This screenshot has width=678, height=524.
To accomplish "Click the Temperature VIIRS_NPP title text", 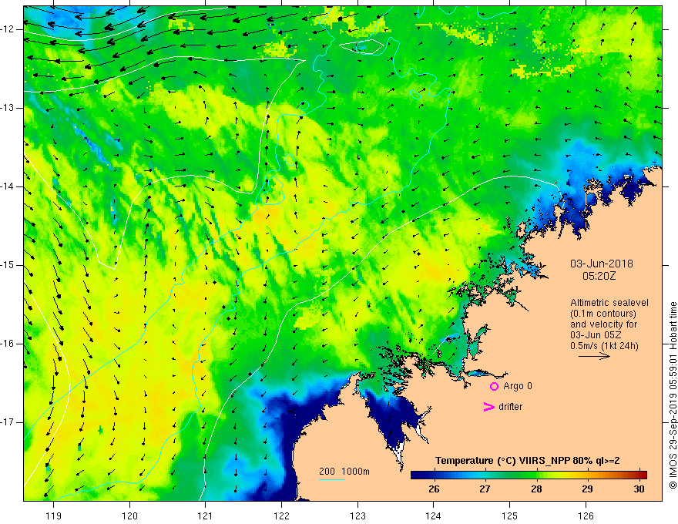I will click(x=527, y=461).
